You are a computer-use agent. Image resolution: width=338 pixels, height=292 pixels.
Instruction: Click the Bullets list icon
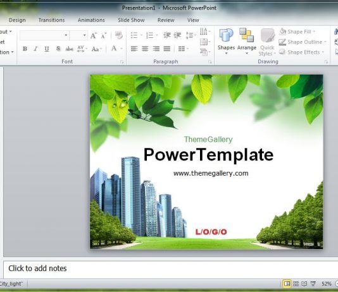(x=134, y=35)
